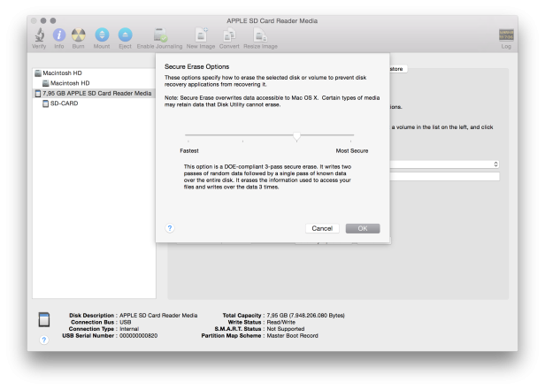The image size is (545, 390).
Task: Click the Secure Erase Options heading
Action: coord(196,66)
